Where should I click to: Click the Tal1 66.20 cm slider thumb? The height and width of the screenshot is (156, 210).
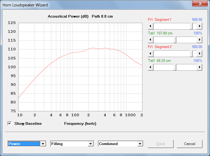[175, 67]
